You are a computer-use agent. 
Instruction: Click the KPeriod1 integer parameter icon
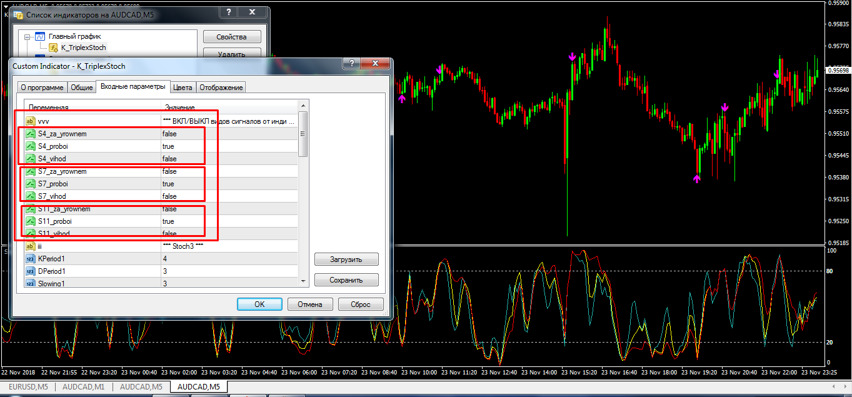[30, 259]
